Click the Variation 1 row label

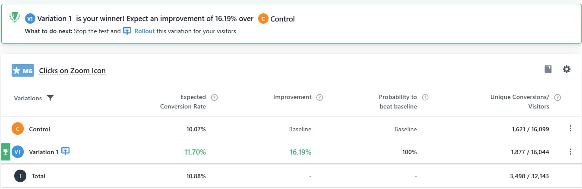click(44, 152)
